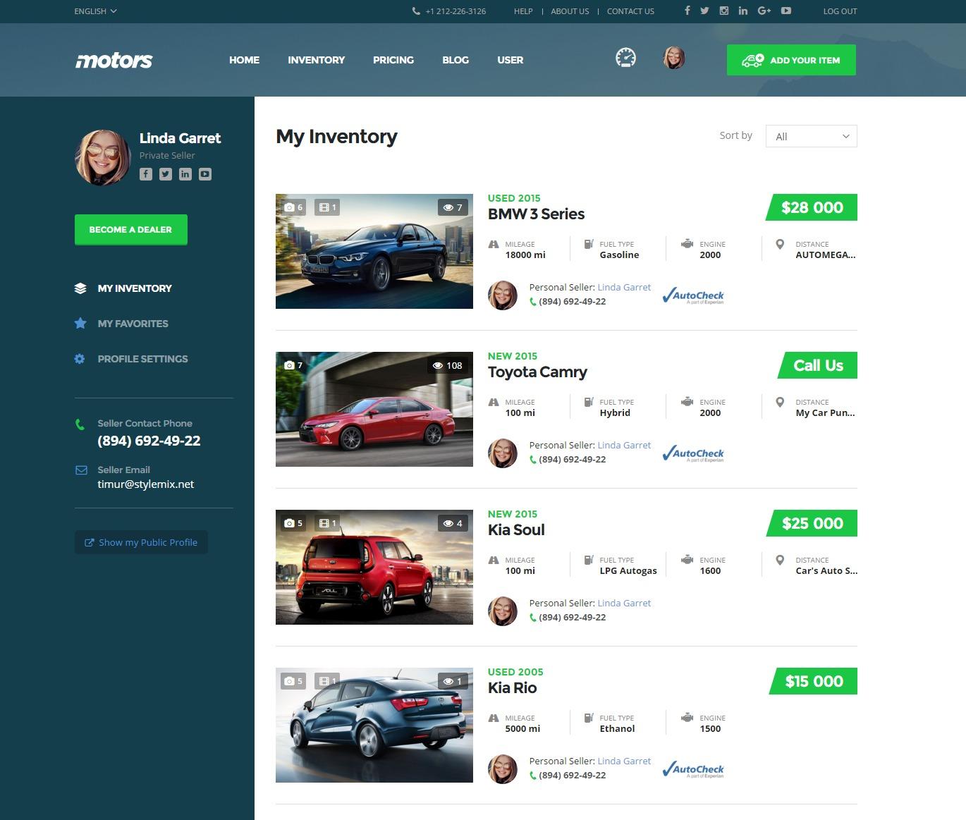
Task: Click Linda Garret seller link on Kia Soul
Action: [624, 603]
